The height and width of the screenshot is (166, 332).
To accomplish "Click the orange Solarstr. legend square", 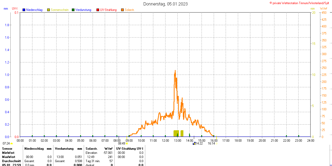I will (x=122, y=10).
